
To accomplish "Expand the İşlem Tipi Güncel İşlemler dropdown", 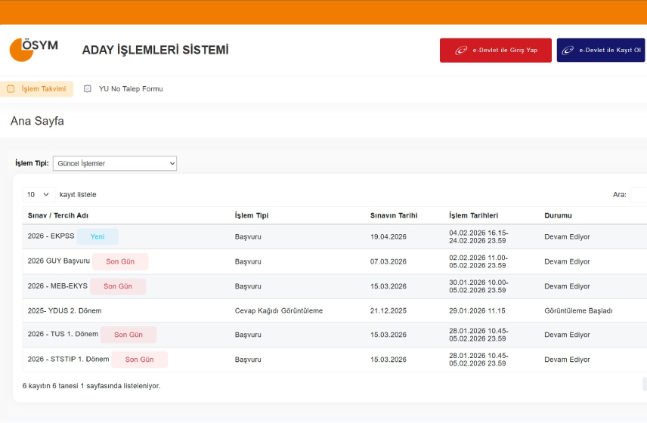I will tap(115, 163).
